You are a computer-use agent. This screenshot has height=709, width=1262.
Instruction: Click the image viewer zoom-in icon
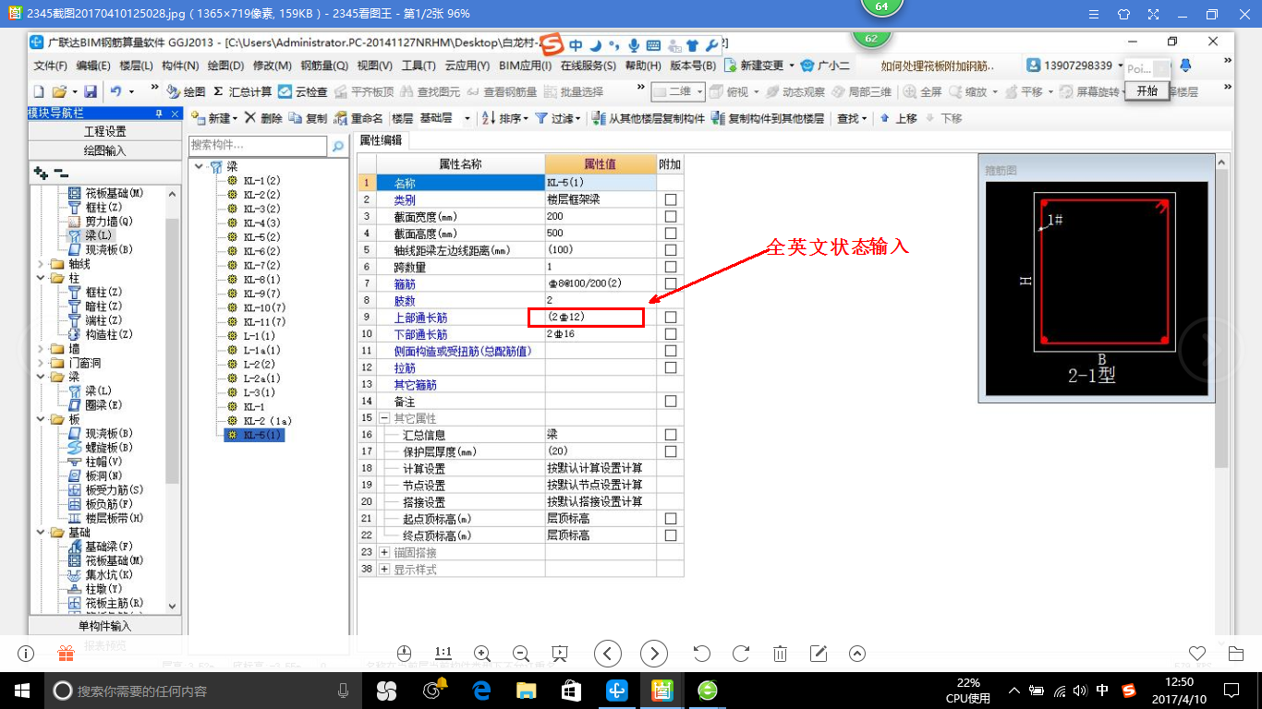pos(481,654)
